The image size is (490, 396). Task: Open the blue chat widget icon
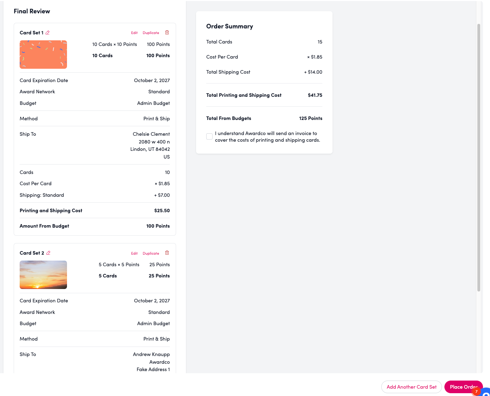486,392
